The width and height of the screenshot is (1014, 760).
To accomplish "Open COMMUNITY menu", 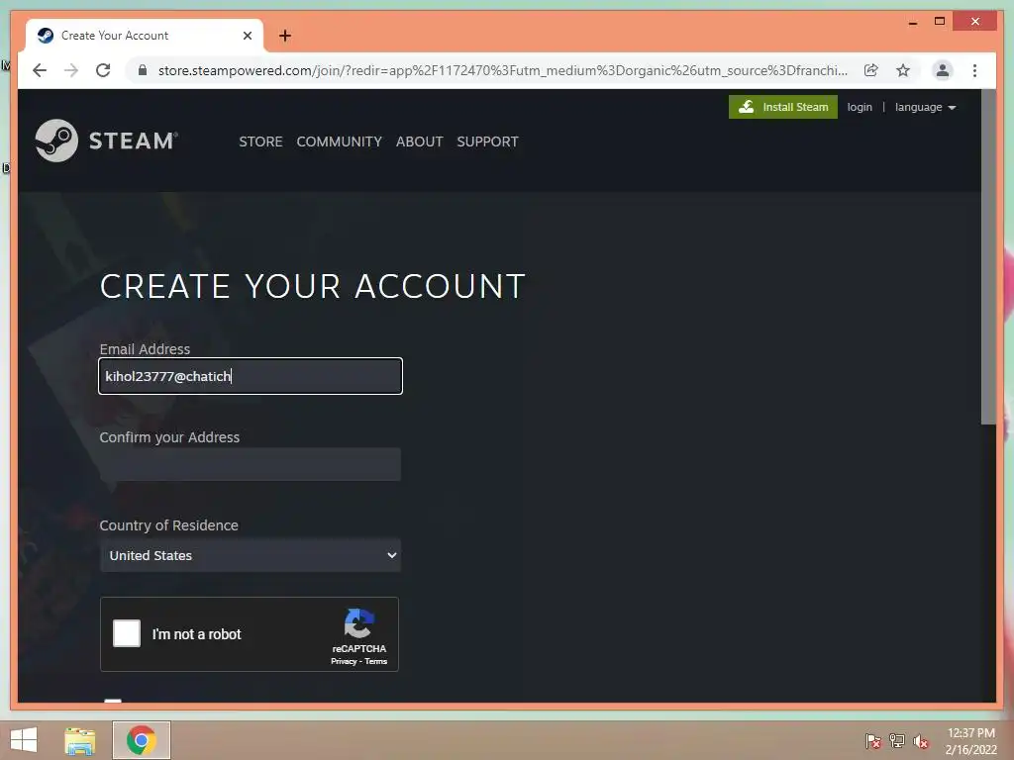I will tap(339, 142).
